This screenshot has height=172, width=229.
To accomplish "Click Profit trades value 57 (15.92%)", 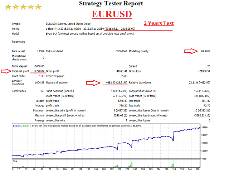I will pyautogui.click(x=120, y=96).
